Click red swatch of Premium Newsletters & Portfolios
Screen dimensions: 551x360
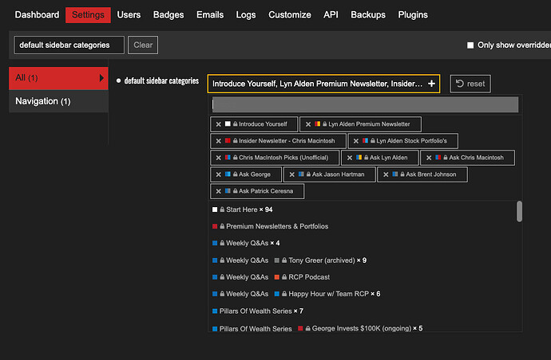pyautogui.click(x=215, y=226)
